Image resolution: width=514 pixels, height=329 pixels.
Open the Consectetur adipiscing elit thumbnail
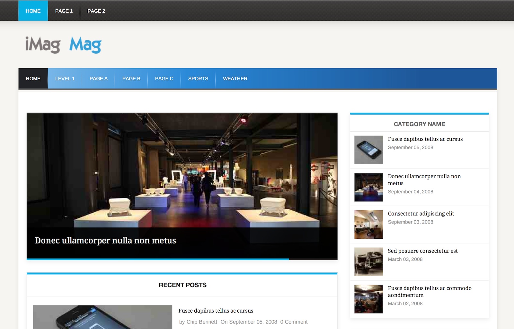click(x=368, y=224)
